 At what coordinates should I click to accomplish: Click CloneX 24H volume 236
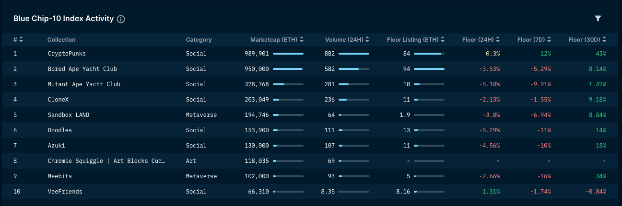(x=329, y=100)
